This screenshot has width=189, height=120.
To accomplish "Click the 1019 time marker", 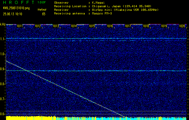I will [x=164, y=26].
